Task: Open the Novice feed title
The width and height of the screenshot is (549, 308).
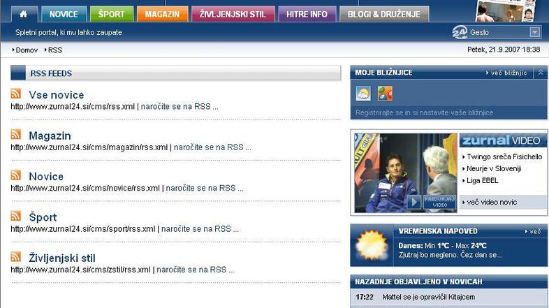Action: click(x=46, y=177)
